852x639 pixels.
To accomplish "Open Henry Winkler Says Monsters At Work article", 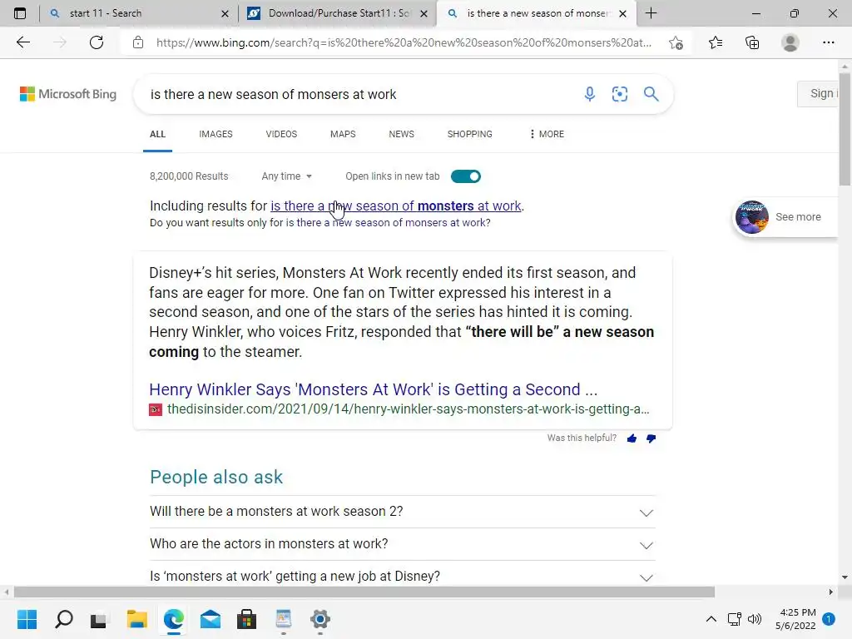I will (x=374, y=389).
